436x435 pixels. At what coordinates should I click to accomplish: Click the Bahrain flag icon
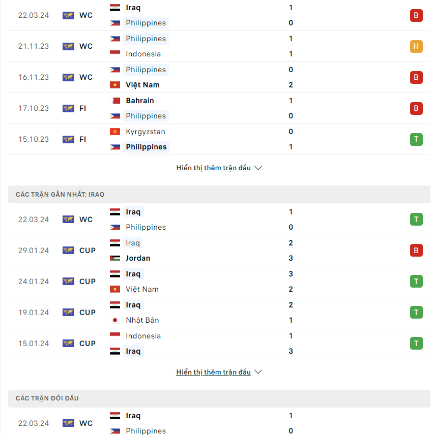pyautogui.click(x=115, y=101)
